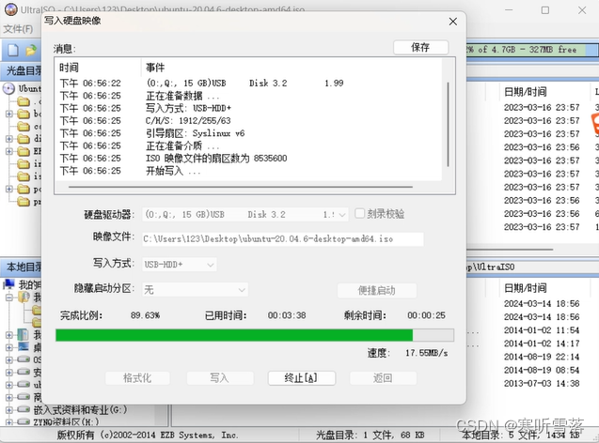Select the 'po' folder icon in disc tree
This screenshot has height=443, width=599.
pos(24,189)
